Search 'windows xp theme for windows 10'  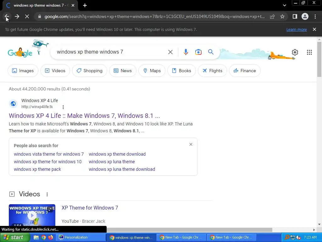click(x=48, y=162)
